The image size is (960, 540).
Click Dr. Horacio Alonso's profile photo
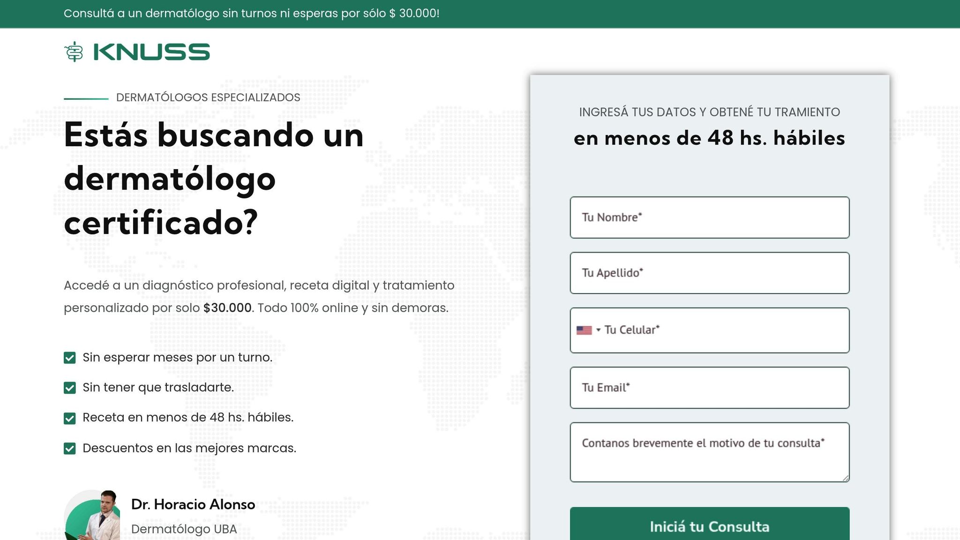(93, 516)
